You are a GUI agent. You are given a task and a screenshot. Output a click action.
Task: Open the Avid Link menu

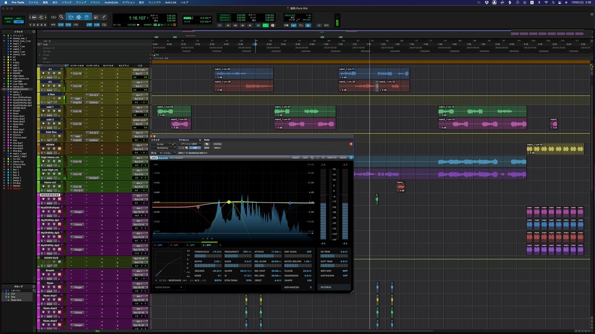(x=171, y=2)
